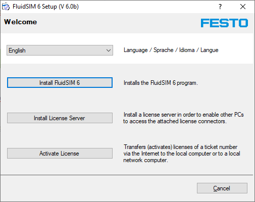Select the Activate License button
The height and width of the screenshot is (202, 255).
tap(60, 154)
